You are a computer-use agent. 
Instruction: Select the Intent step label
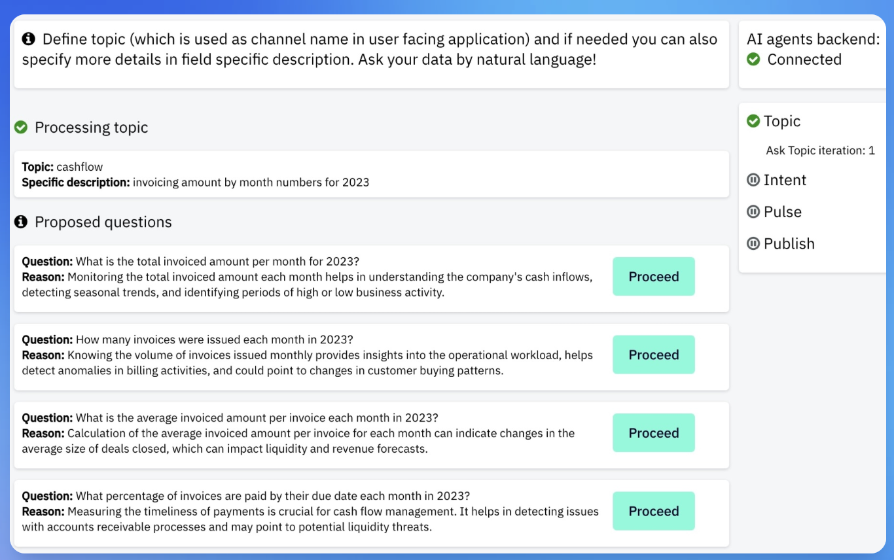tap(785, 180)
